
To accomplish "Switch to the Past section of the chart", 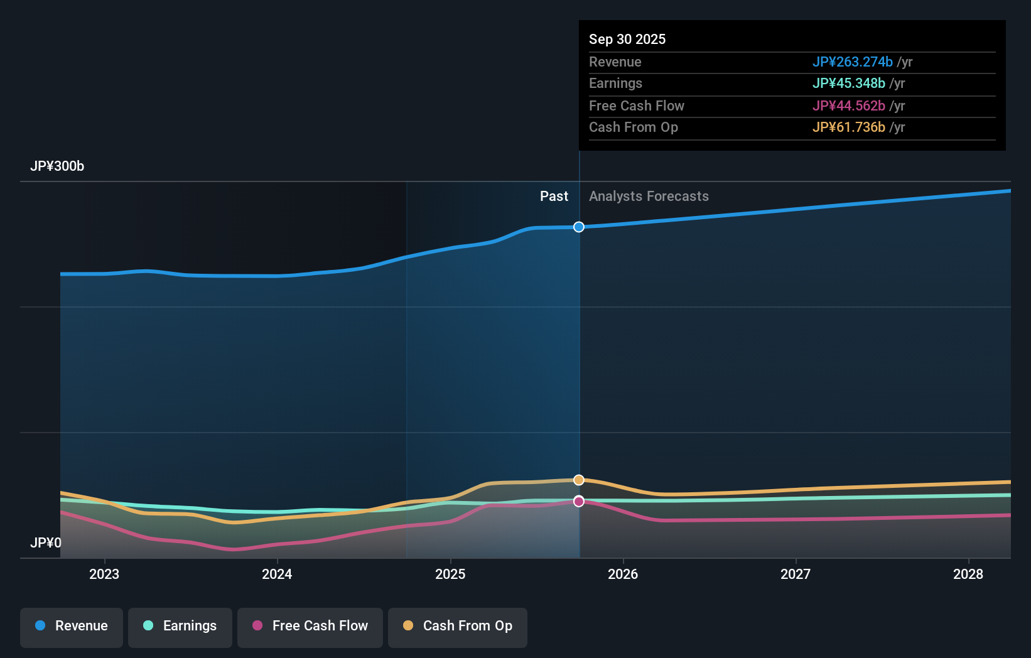I will pyautogui.click(x=554, y=196).
